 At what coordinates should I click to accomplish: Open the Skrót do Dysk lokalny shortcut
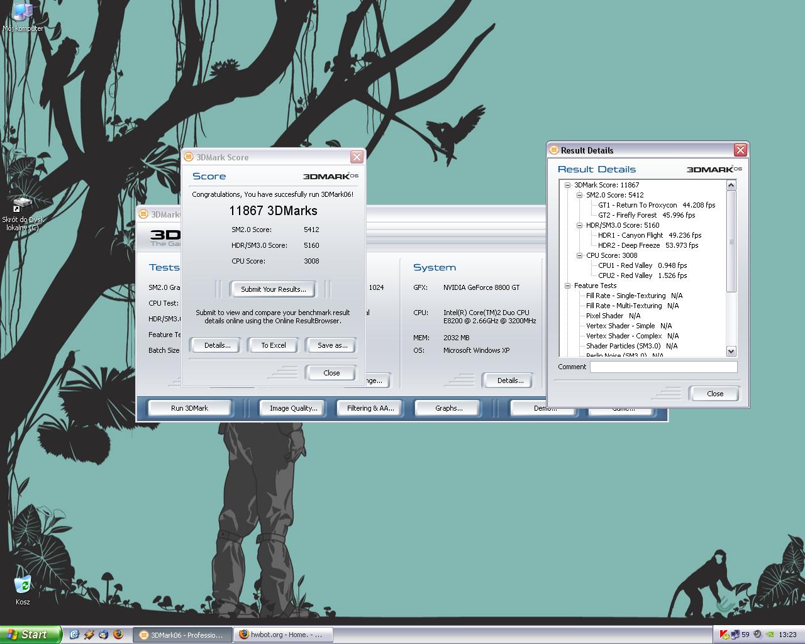point(23,214)
